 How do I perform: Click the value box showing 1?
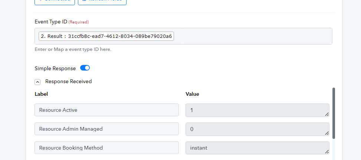[257, 110]
